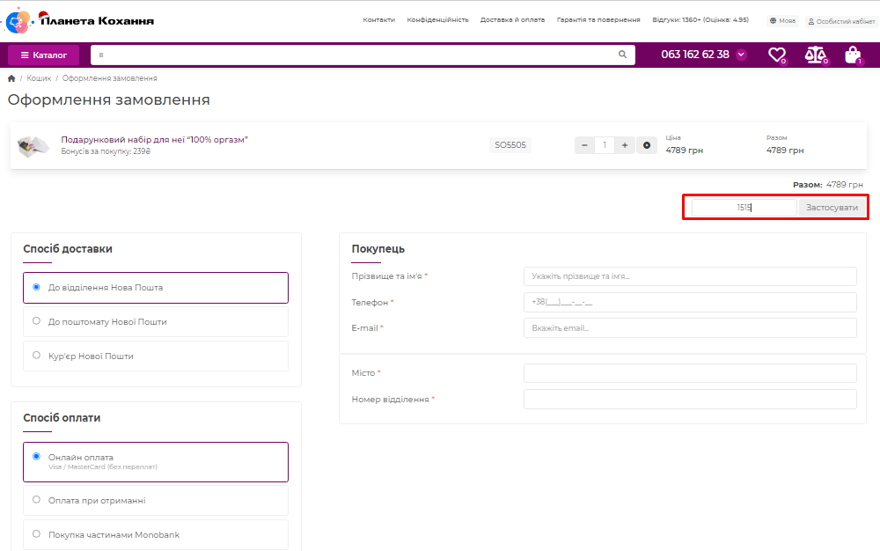Click the wishlist heart icon
The image size is (880, 551).
[776, 55]
